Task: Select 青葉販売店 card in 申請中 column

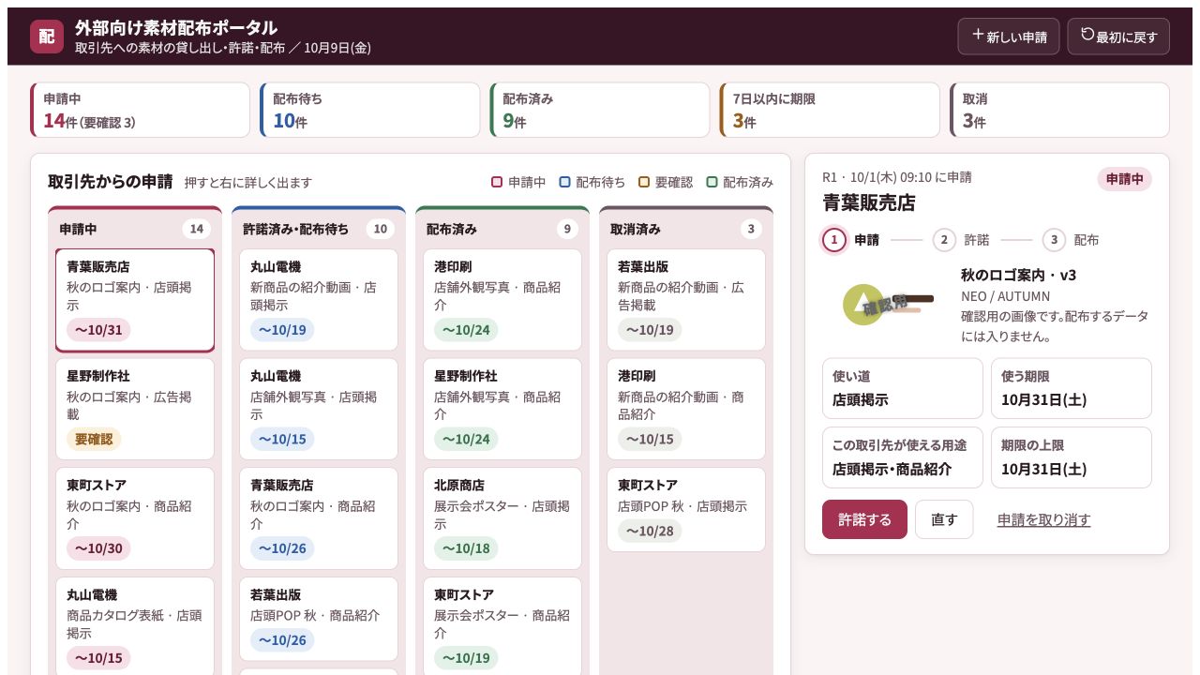Action: point(135,300)
